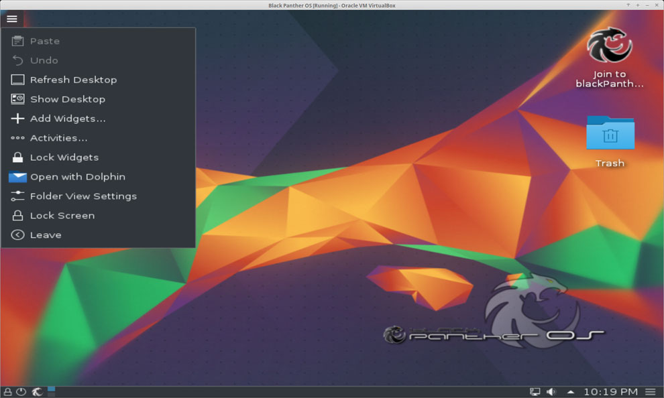Open the blackPanther application launcher
This screenshot has height=398, width=664.
pyautogui.click(x=37, y=392)
